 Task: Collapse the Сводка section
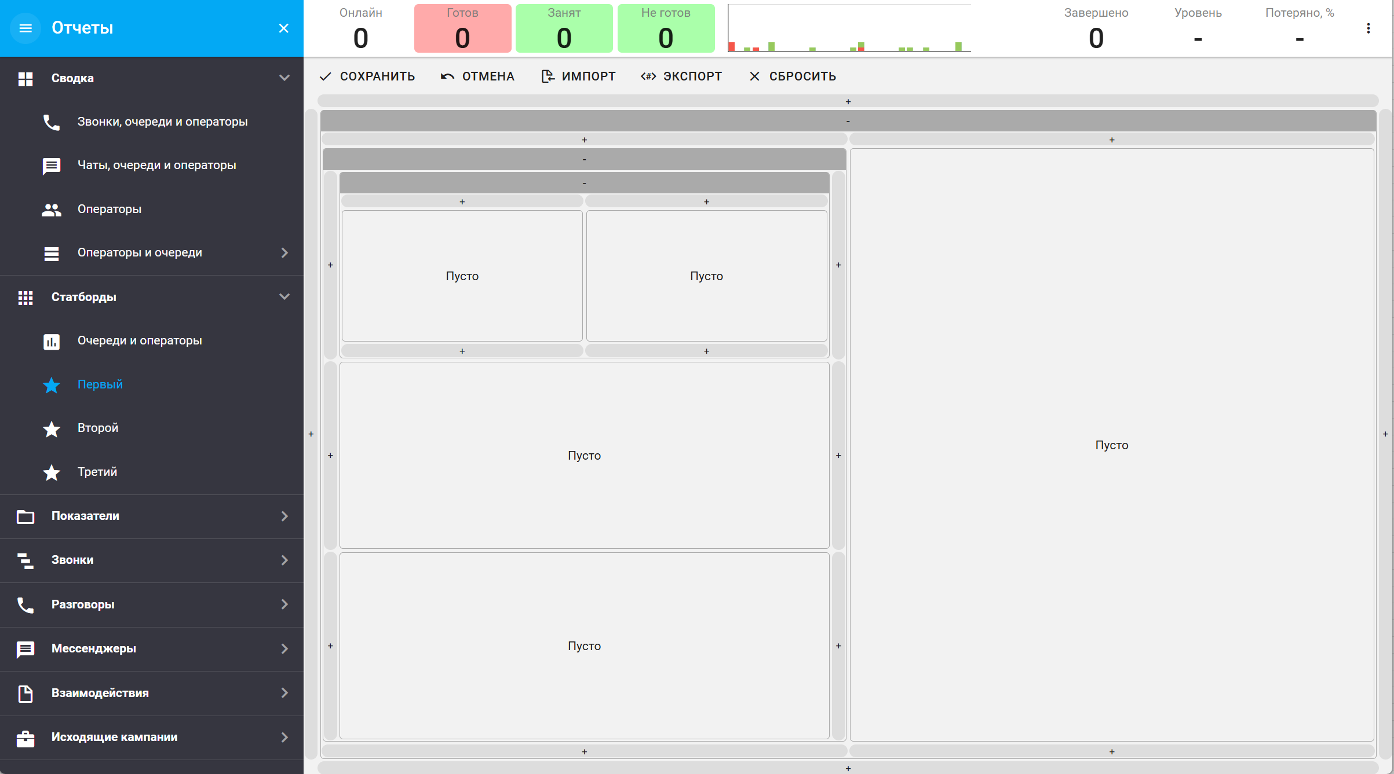[284, 78]
